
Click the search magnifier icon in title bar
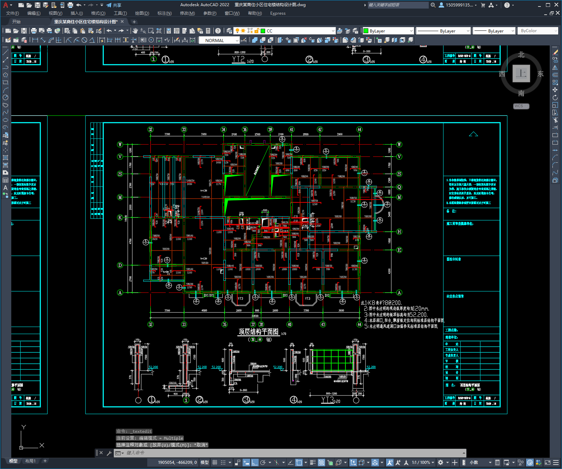pyautogui.click(x=433, y=5)
